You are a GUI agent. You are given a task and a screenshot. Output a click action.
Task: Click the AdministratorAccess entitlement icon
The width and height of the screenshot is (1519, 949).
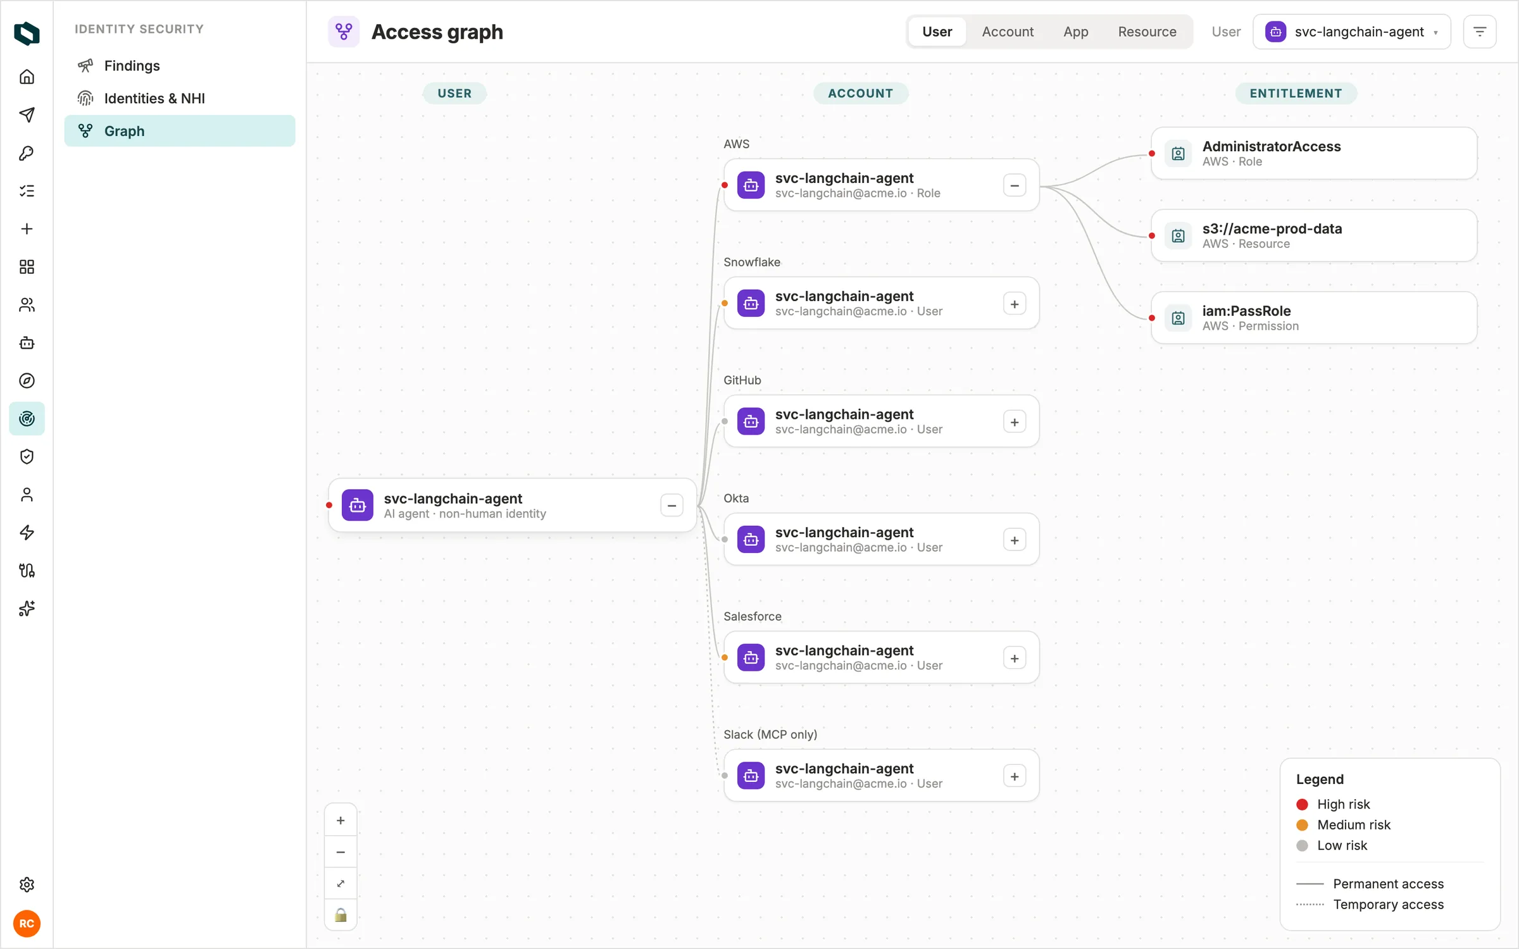[x=1178, y=154]
